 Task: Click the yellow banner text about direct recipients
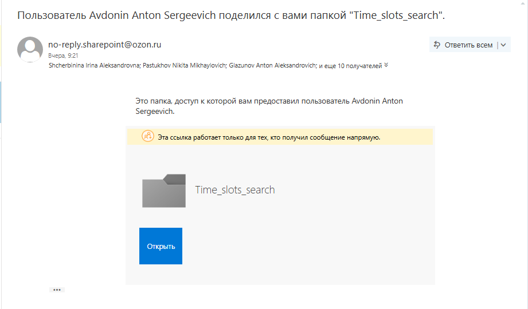tap(269, 137)
